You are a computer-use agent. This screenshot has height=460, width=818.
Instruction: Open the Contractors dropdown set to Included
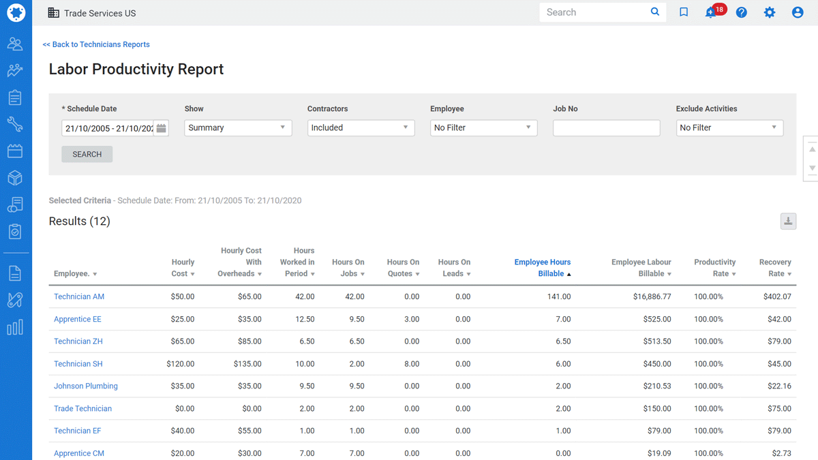pyautogui.click(x=361, y=128)
